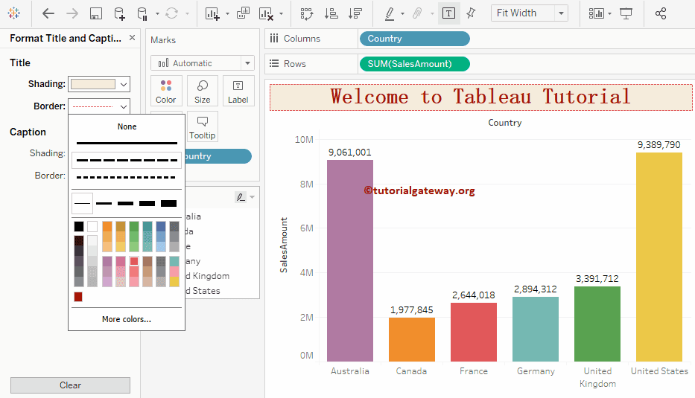The height and width of the screenshot is (398, 695).
Task: Pick the black color swatch
Action: [79, 226]
